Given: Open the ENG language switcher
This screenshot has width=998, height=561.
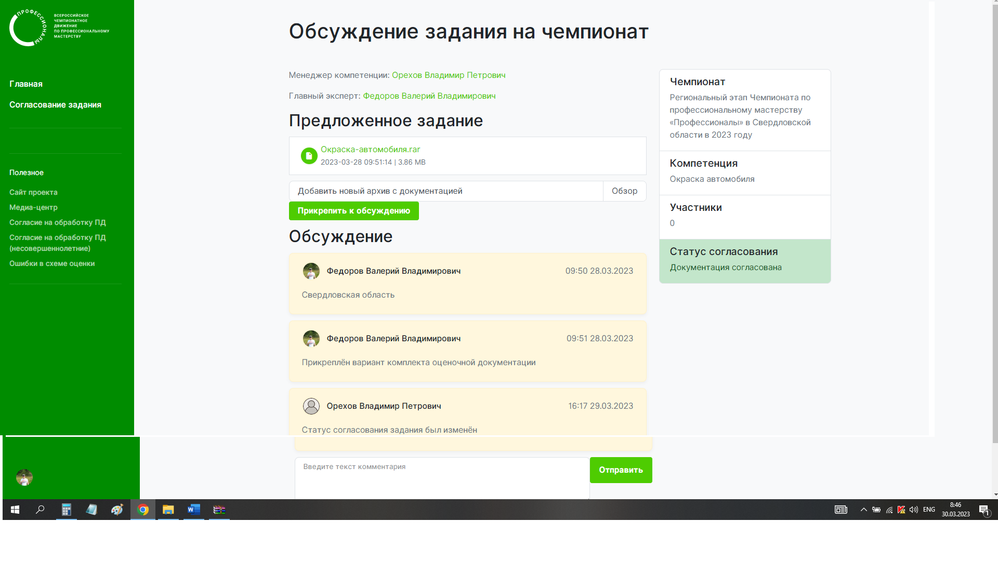Looking at the screenshot, I should tap(929, 510).
